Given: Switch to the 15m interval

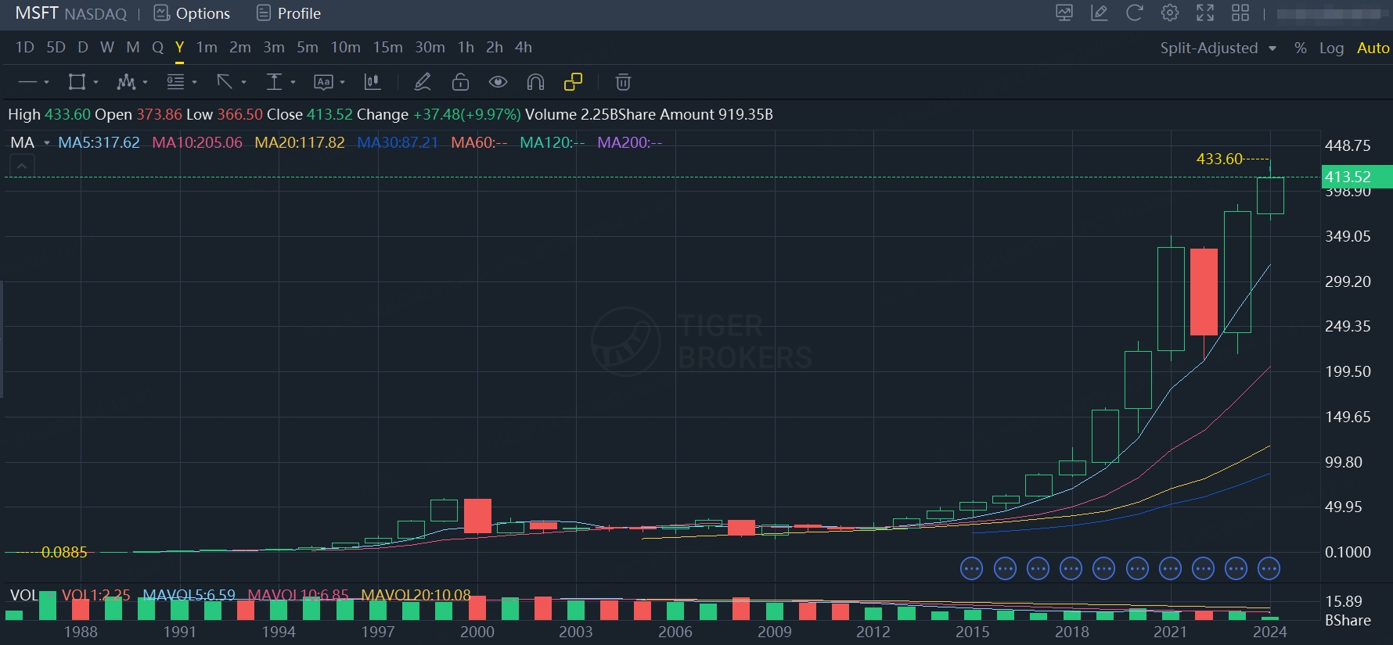Looking at the screenshot, I should [387, 47].
